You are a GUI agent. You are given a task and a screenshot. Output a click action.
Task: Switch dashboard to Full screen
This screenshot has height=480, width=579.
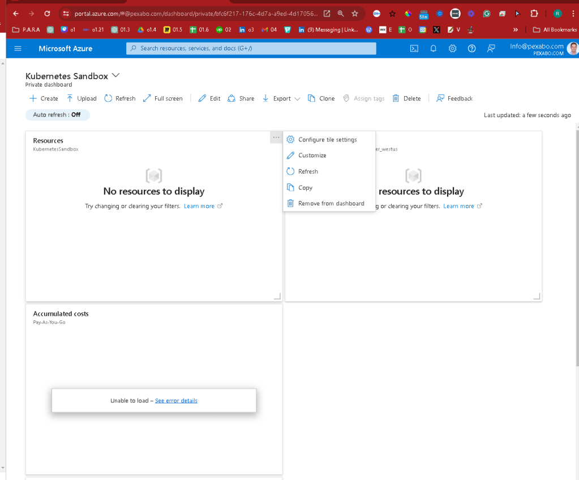pyautogui.click(x=163, y=98)
